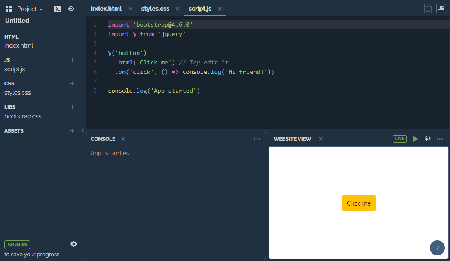Switch to the styles.css tab
The height and width of the screenshot is (261, 450).
tap(155, 9)
